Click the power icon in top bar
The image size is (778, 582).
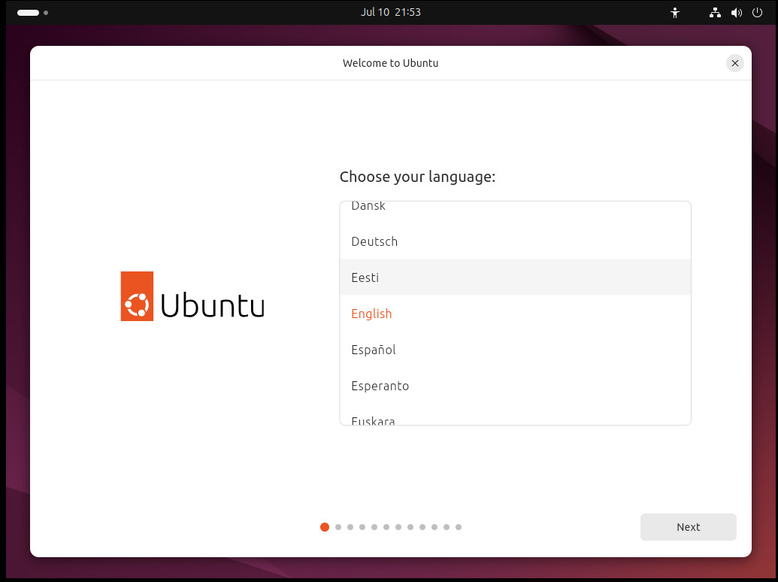[x=757, y=12]
